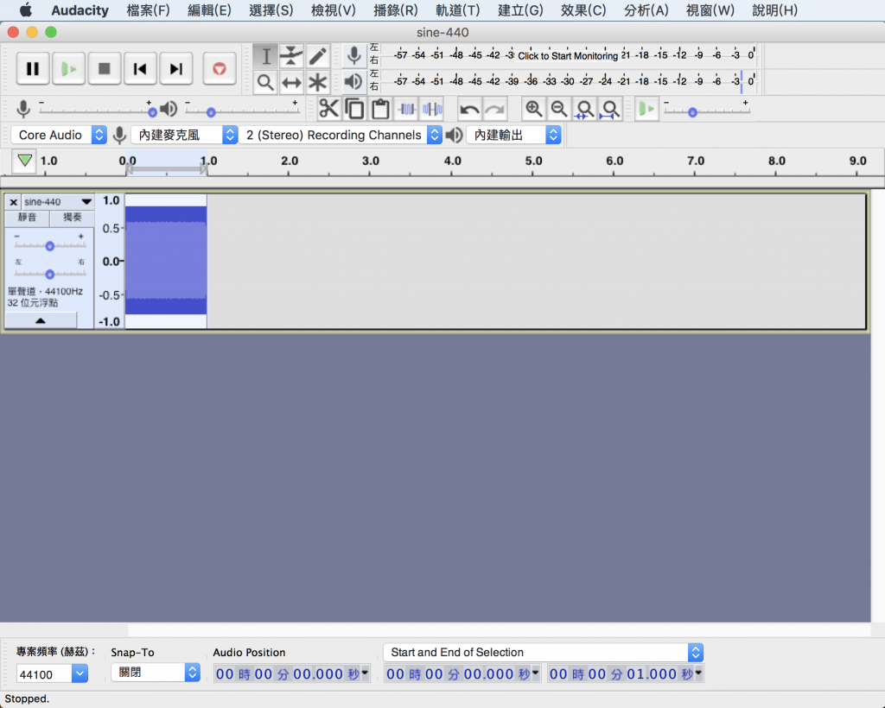The image size is (885, 708).
Task: Click the Silence audio selection icon
Action: [432, 109]
